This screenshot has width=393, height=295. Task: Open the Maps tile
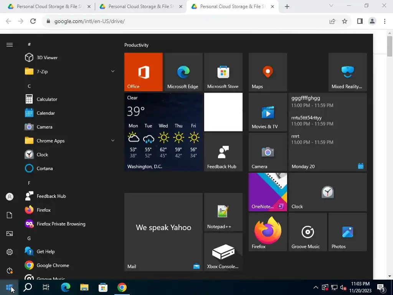(268, 72)
